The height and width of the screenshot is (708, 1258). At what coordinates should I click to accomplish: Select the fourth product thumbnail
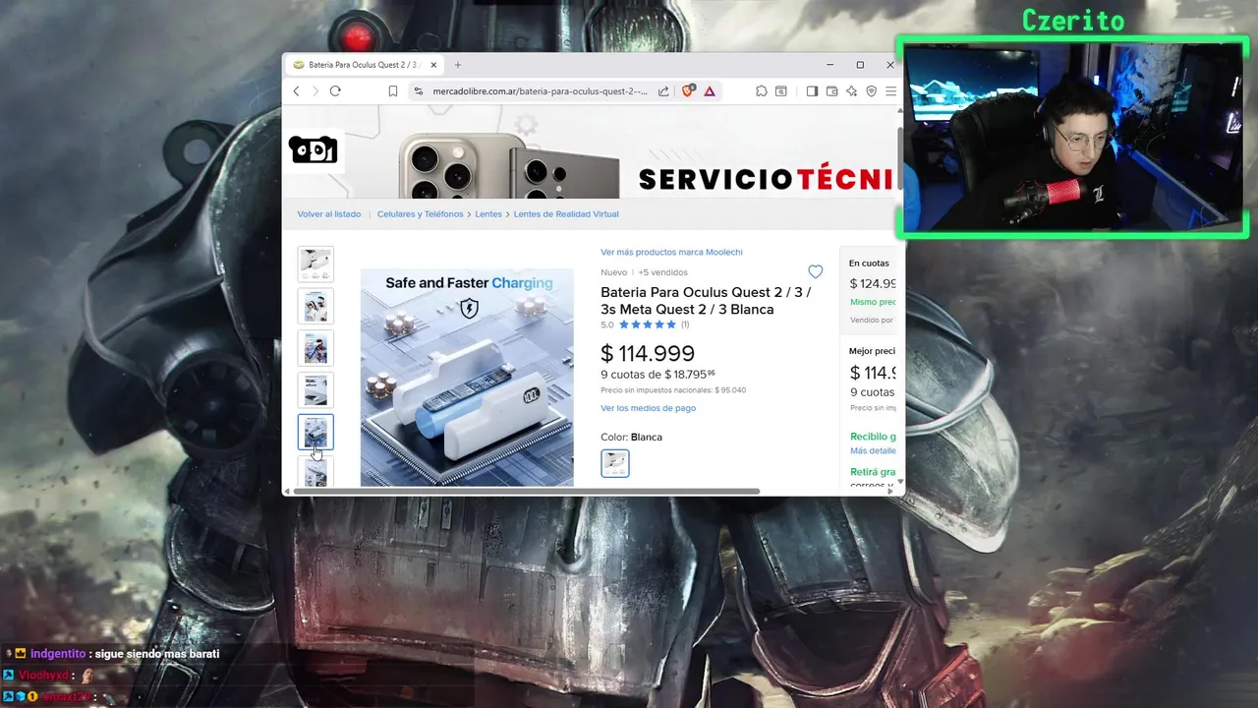tap(315, 390)
